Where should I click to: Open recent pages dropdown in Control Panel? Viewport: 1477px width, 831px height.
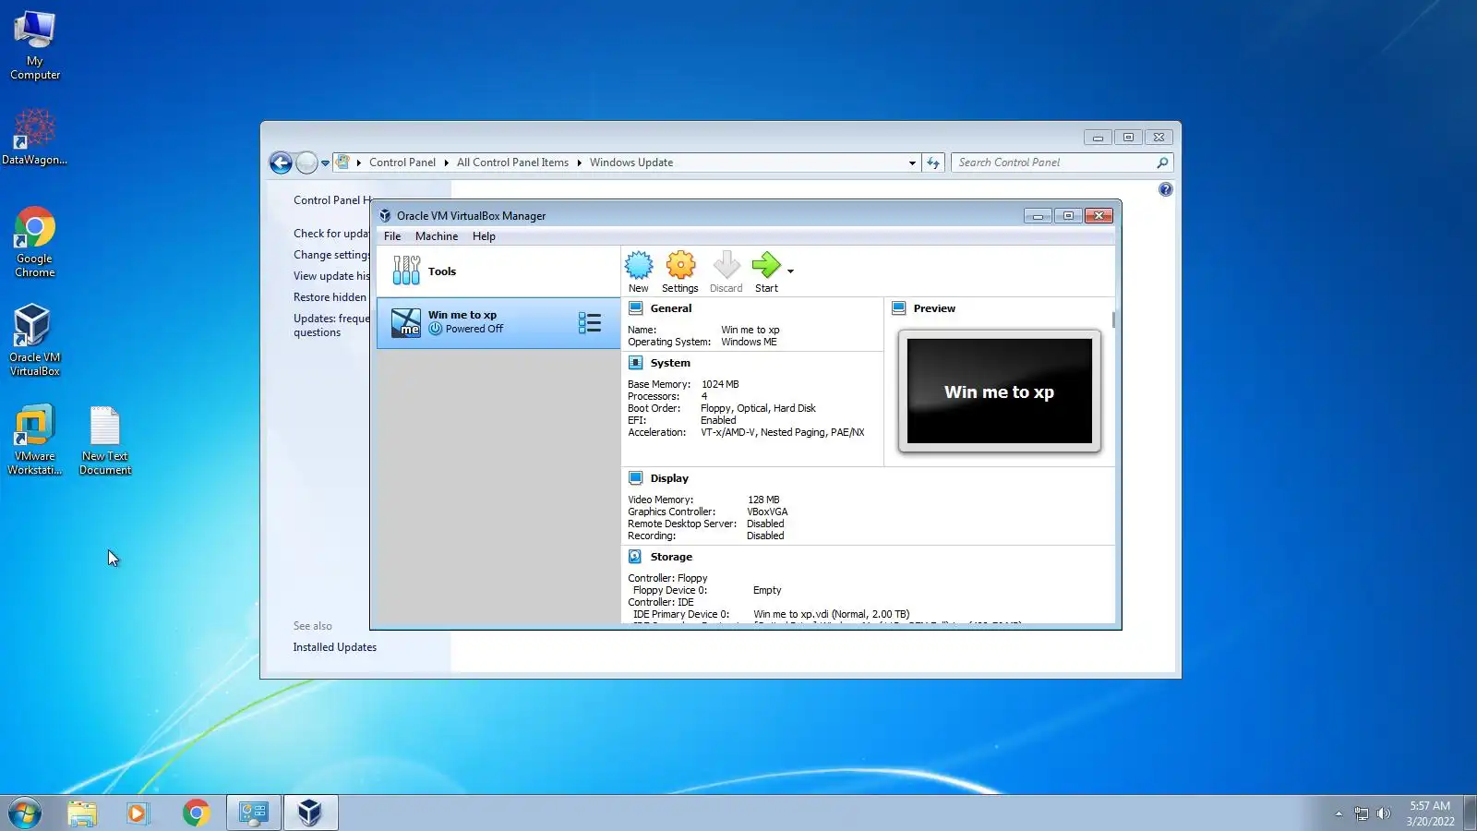[x=325, y=163]
